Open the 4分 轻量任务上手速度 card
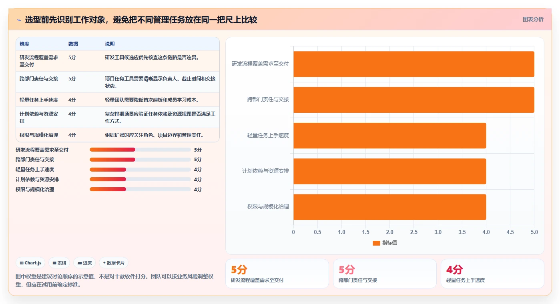560x304 pixels. tap(492, 274)
